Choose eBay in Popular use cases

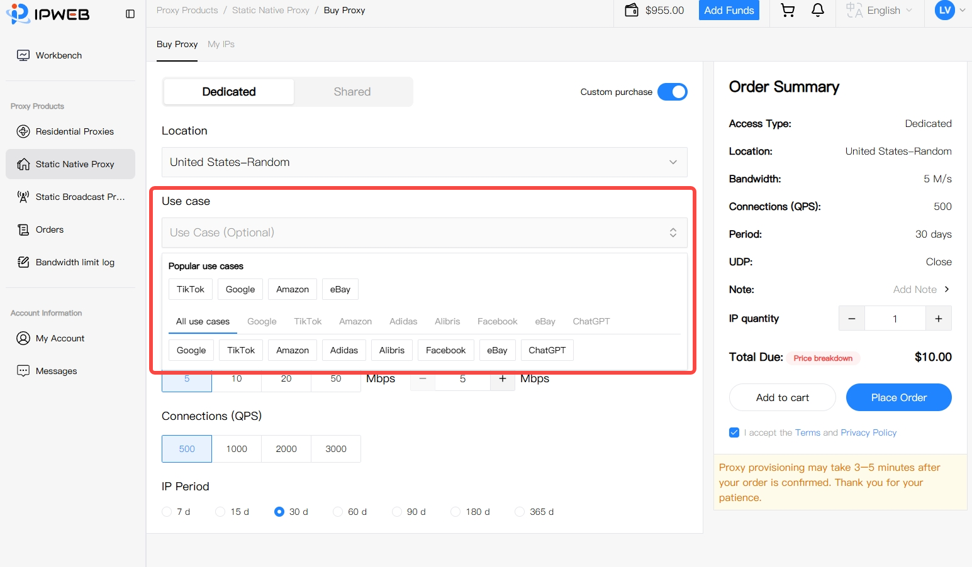[340, 289]
